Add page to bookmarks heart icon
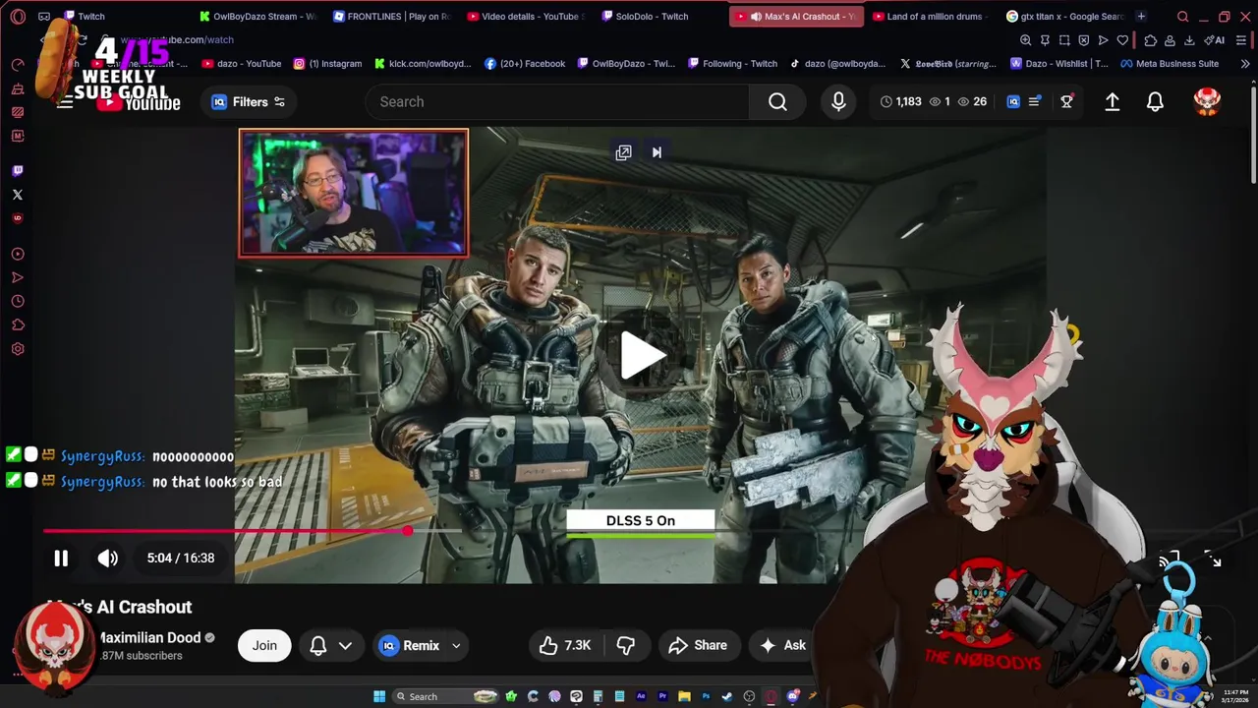 coord(1122,40)
